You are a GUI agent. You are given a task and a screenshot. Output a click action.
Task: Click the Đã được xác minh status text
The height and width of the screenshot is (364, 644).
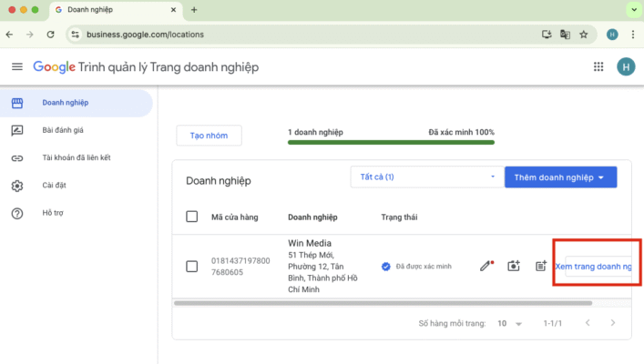coord(424,267)
